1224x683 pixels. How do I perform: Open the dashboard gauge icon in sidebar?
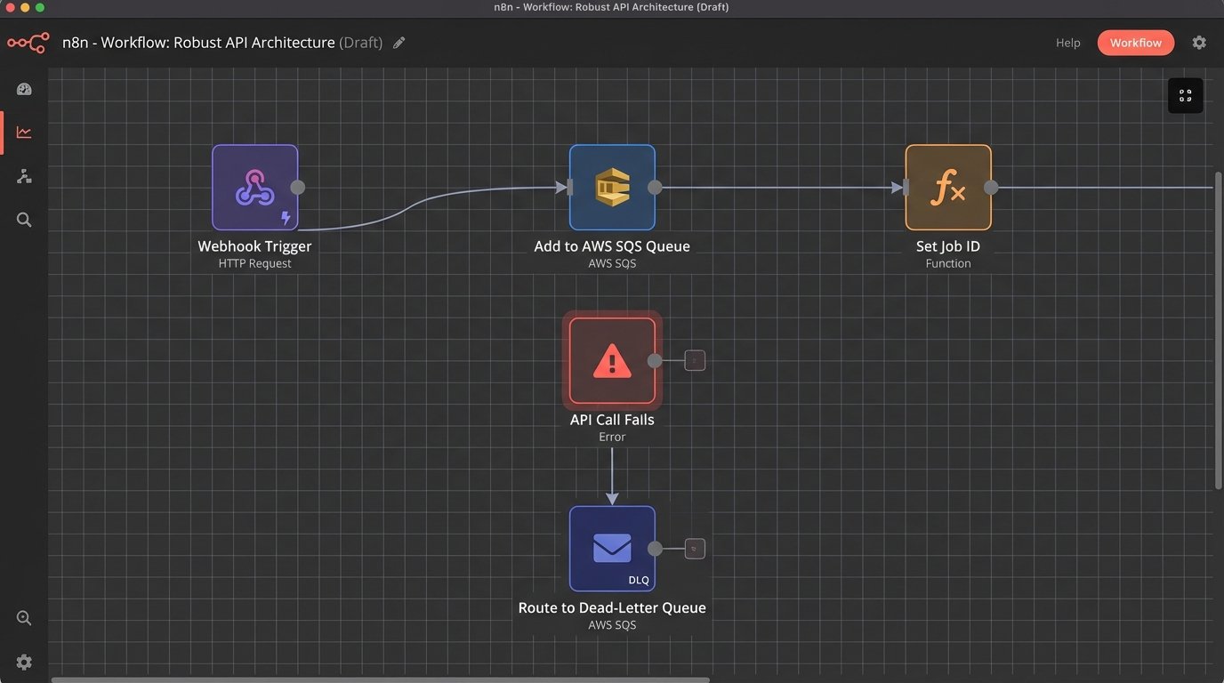click(24, 89)
